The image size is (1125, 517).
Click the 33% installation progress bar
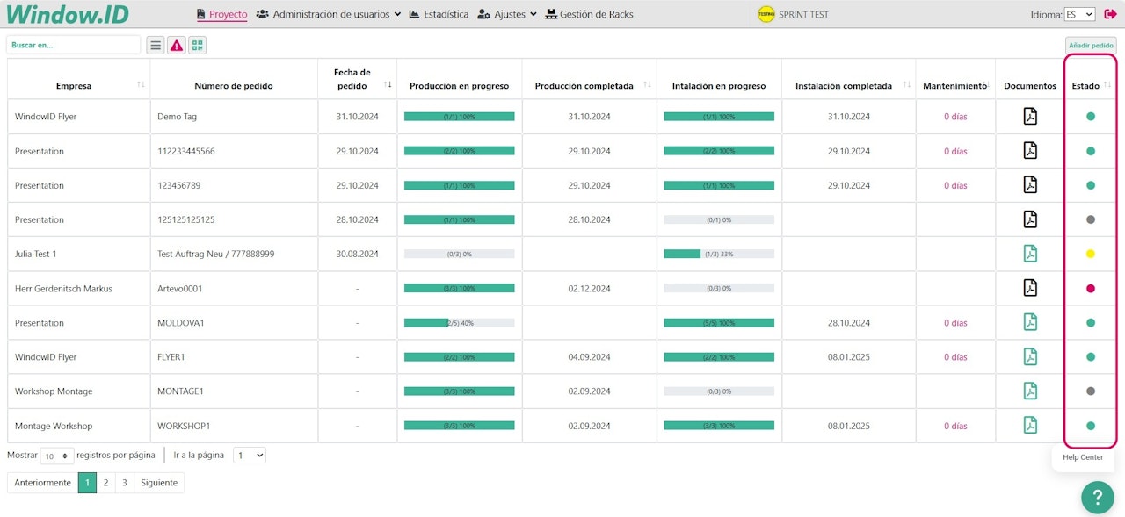point(718,255)
